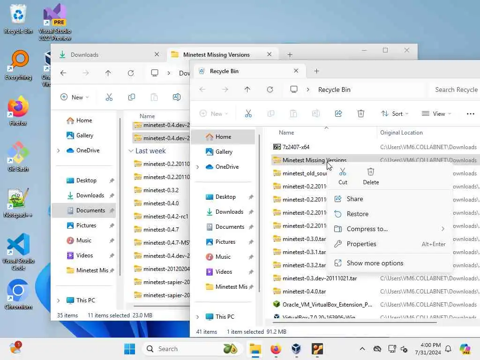
Task: Click Copy icon in back window toolbar
Action: pos(132,97)
